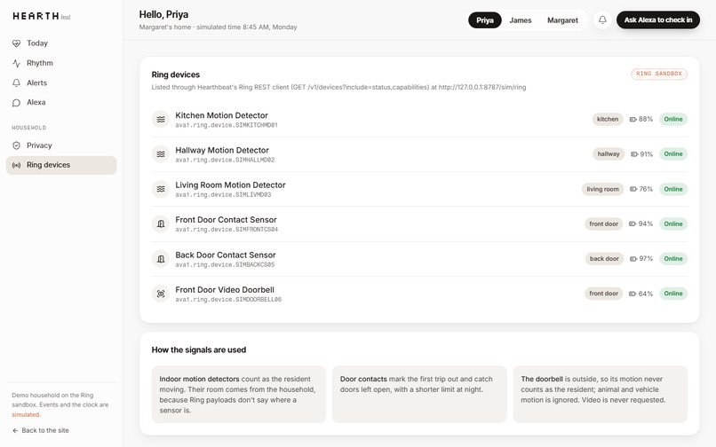
Task: Select the Living Room Motion Detector name
Action: pos(230,184)
